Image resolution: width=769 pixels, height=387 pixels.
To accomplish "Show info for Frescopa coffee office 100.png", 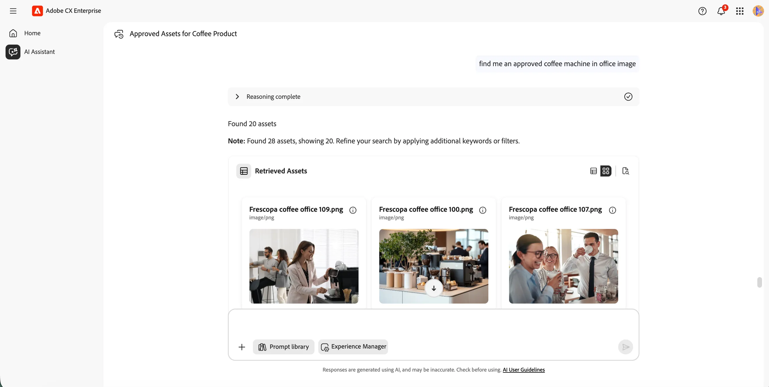I will pyautogui.click(x=483, y=210).
